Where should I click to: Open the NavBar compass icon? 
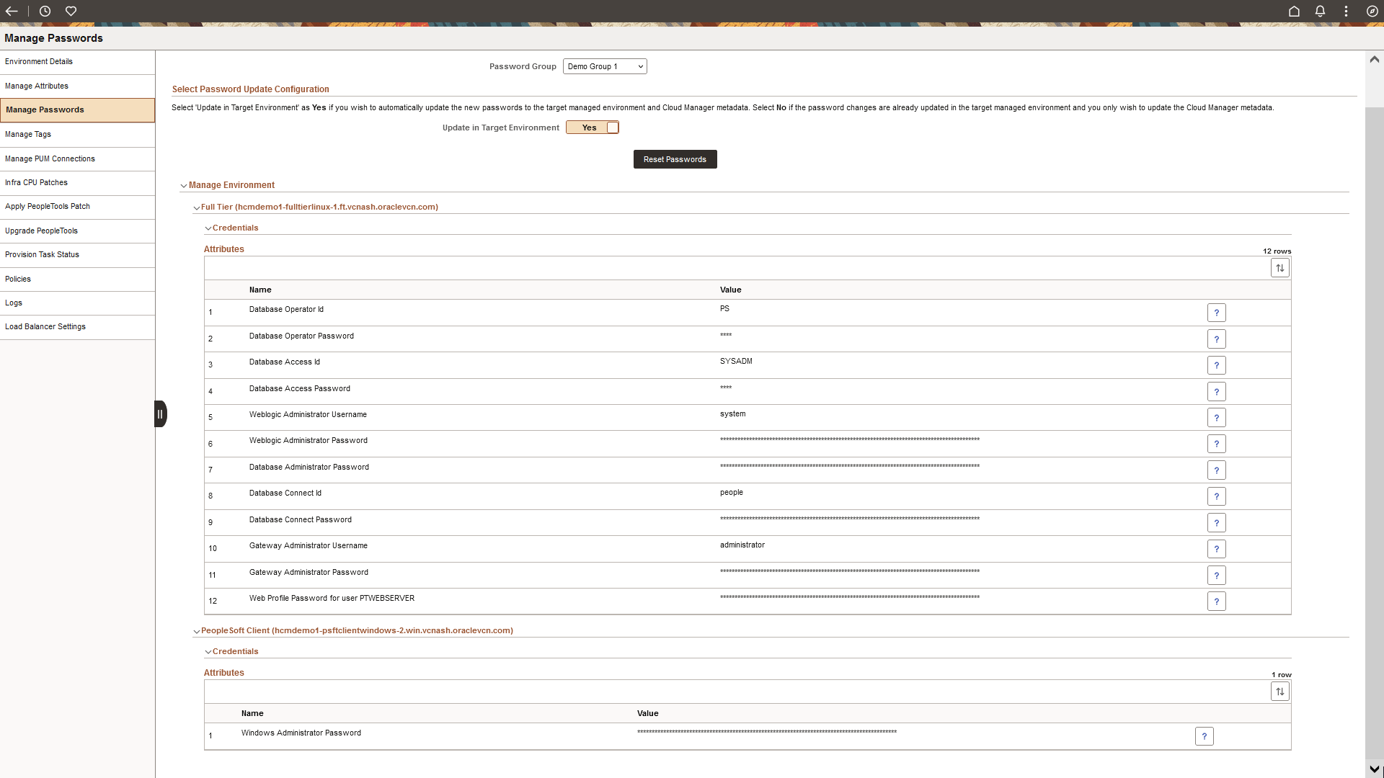tap(1372, 11)
